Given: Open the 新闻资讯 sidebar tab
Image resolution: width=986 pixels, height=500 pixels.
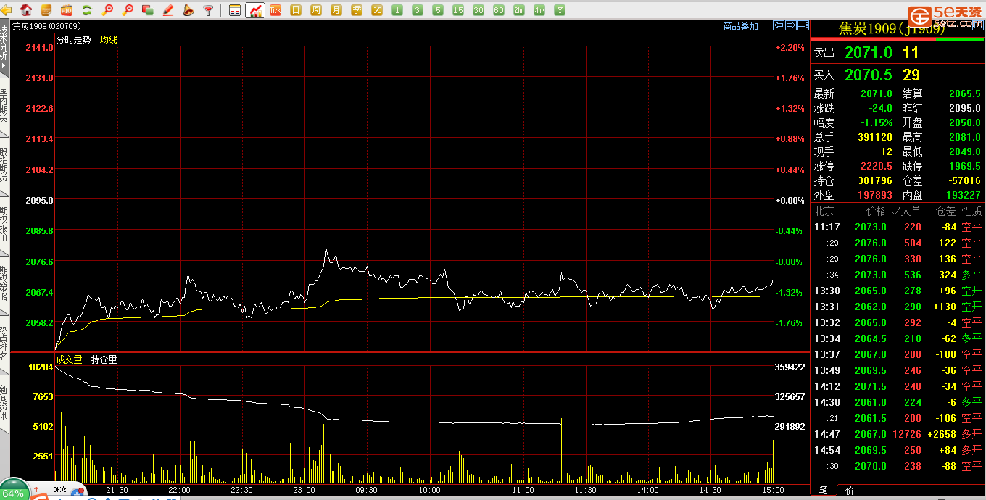Looking at the screenshot, I should point(4,403).
